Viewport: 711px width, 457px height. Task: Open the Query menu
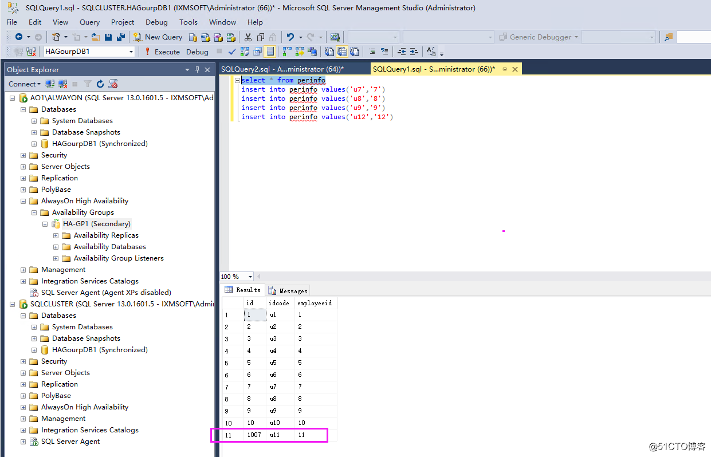point(89,22)
